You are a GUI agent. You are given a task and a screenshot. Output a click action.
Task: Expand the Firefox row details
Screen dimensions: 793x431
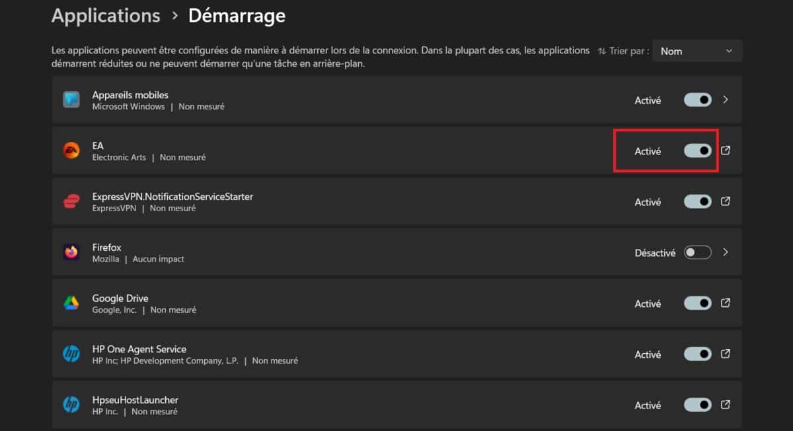pyautogui.click(x=725, y=252)
